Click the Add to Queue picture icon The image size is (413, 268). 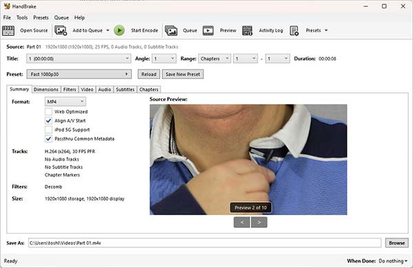pyautogui.click(x=61, y=30)
